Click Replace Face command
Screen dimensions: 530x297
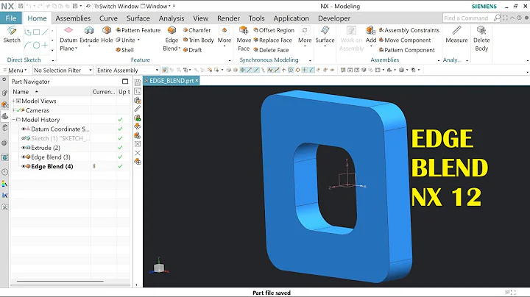tap(272, 40)
